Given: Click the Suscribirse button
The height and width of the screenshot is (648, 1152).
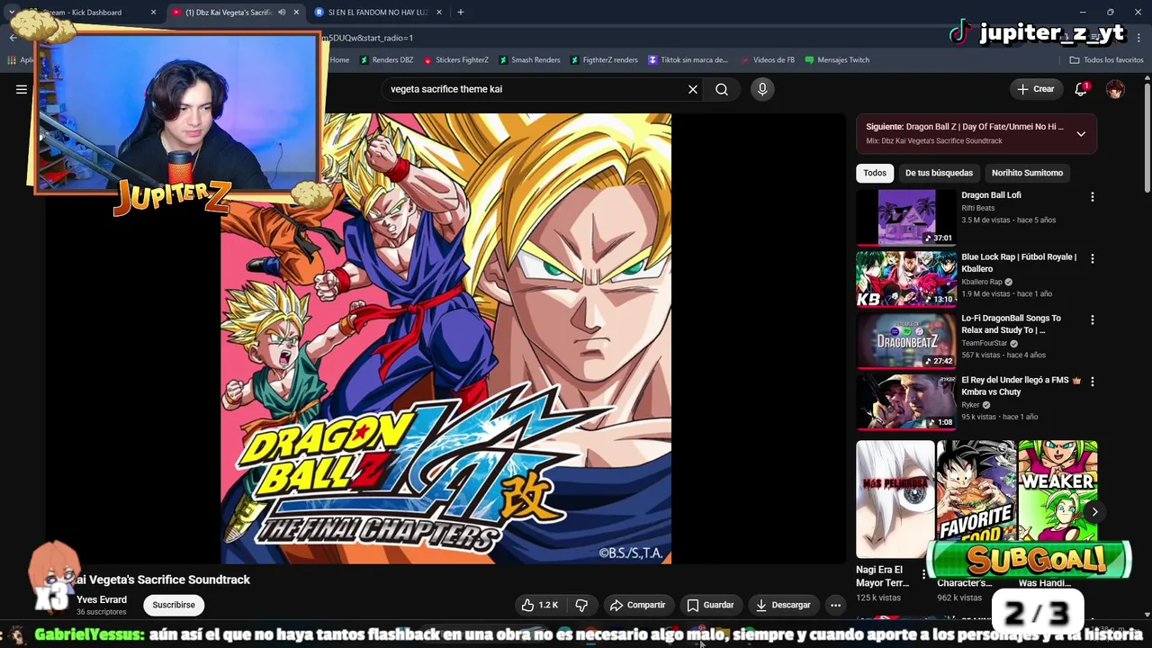Looking at the screenshot, I should coord(174,605).
